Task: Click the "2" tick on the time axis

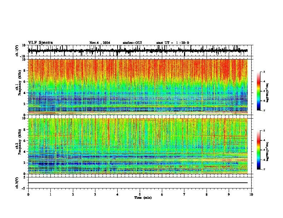Action: coord(73,194)
